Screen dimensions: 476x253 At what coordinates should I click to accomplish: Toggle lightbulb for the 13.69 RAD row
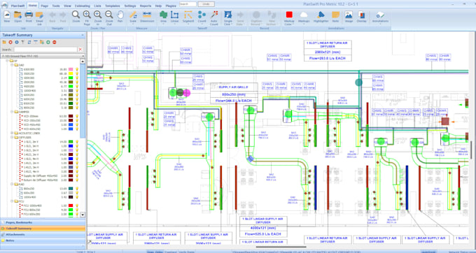77,189
